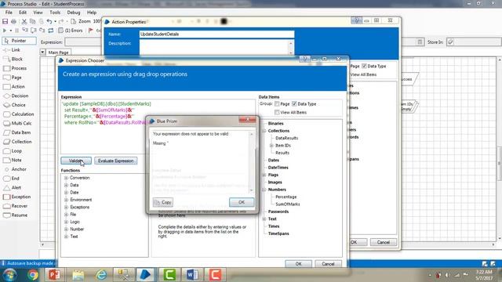
Task: Click the Evaluate Expression button
Action: (116, 161)
